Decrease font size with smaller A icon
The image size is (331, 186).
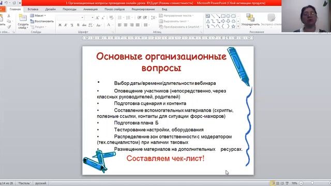pos(103,18)
